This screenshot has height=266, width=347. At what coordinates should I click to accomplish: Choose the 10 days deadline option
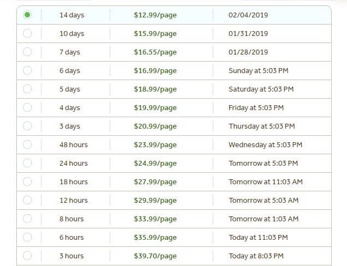coord(27,33)
